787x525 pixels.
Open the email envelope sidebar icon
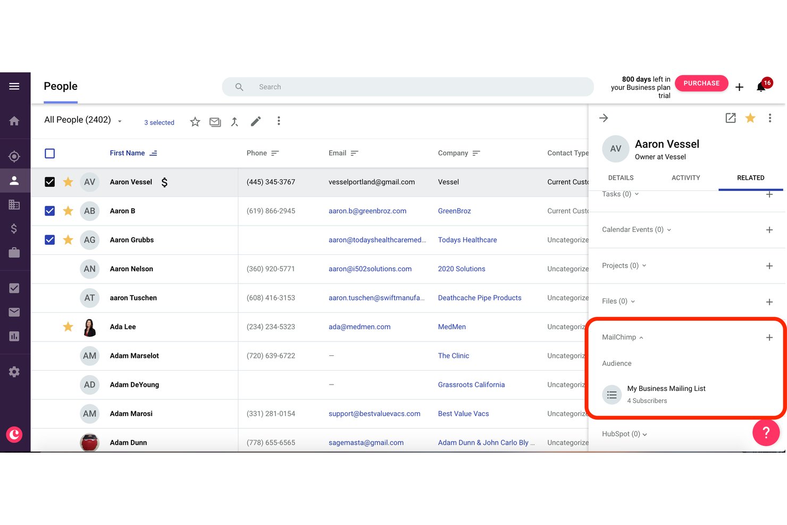pyautogui.click(x=14, y=312)
